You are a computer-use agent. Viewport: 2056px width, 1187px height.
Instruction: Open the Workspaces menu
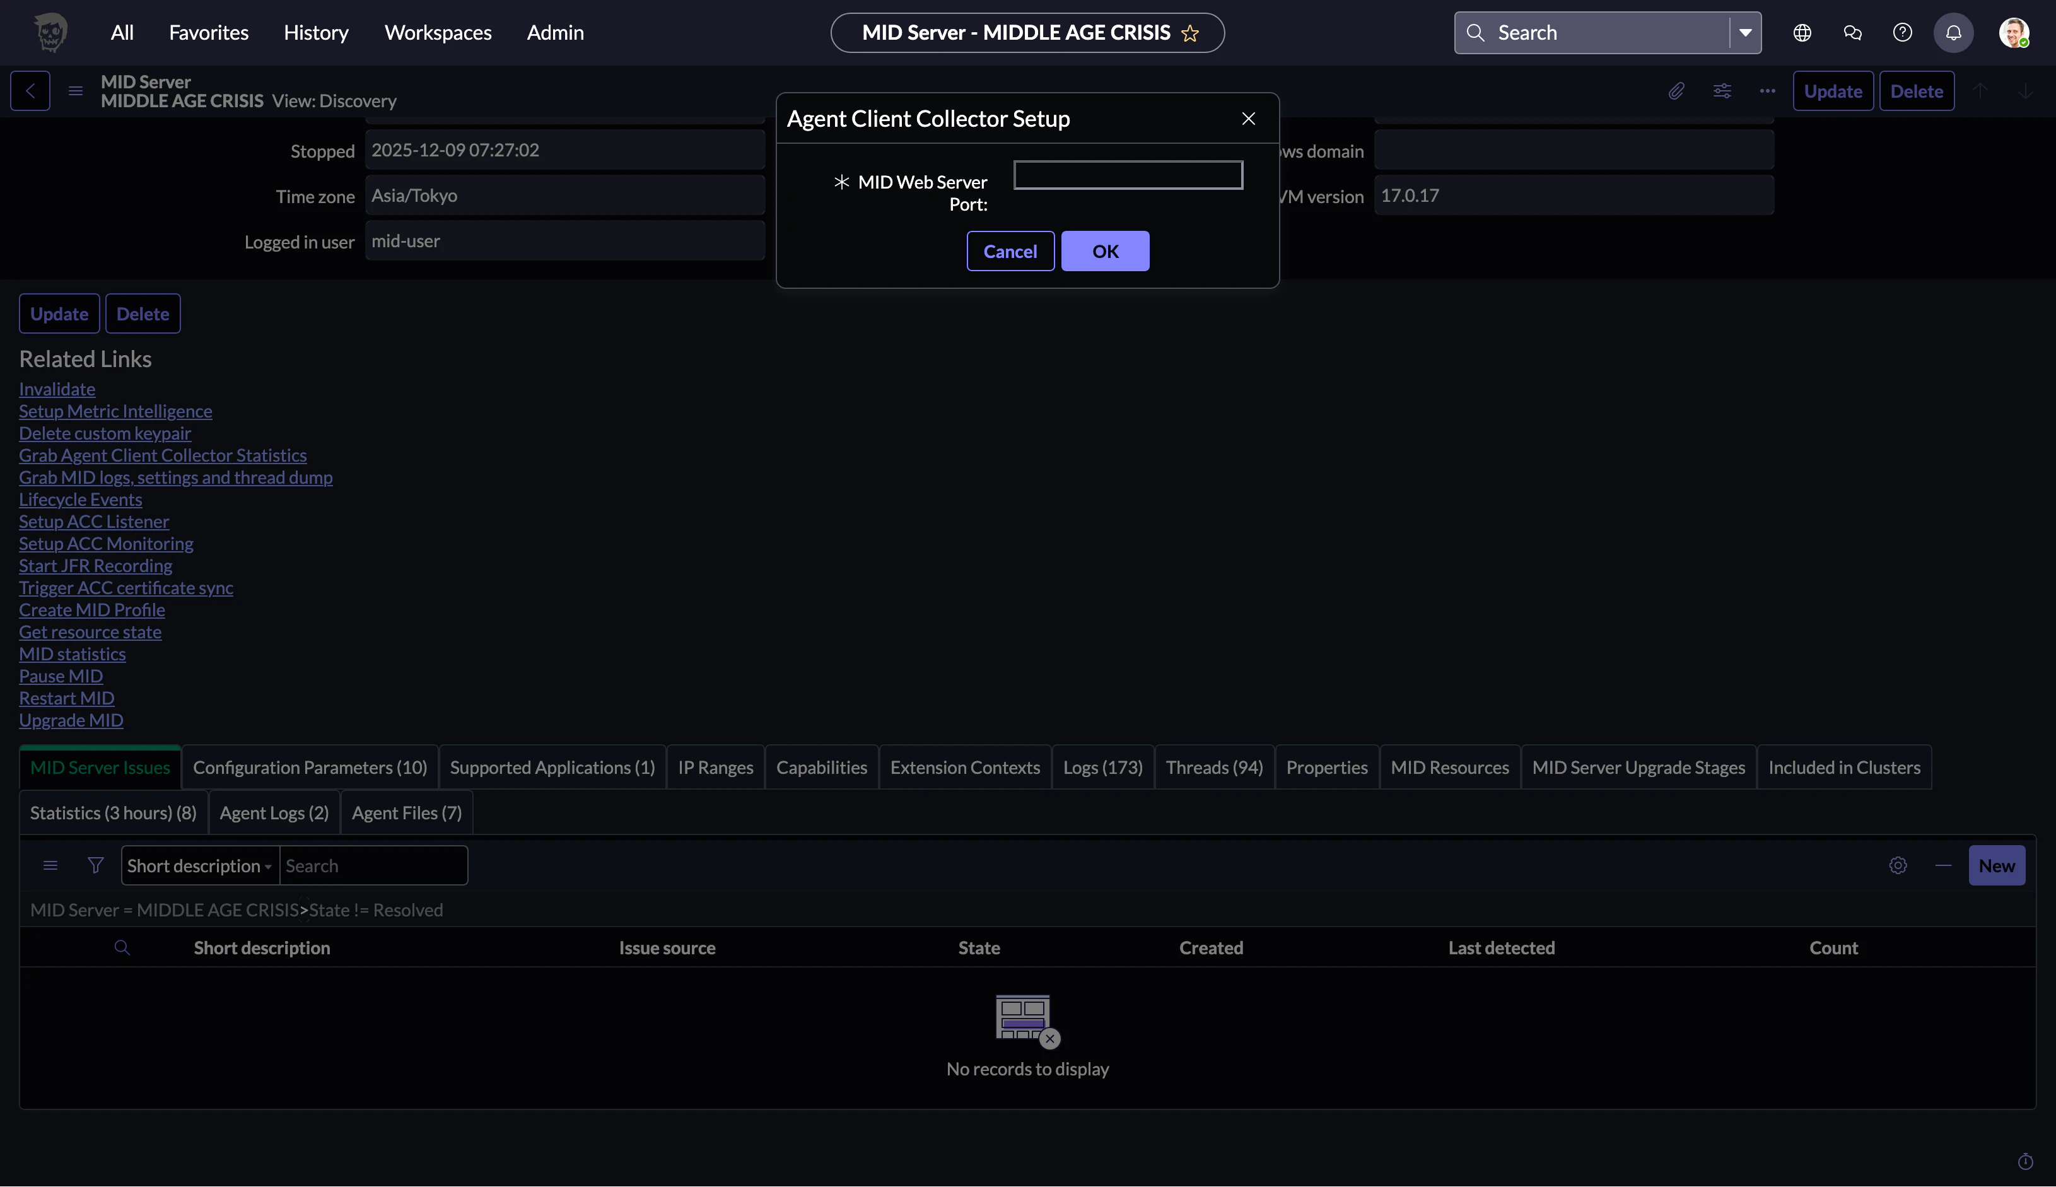point(438,33)
